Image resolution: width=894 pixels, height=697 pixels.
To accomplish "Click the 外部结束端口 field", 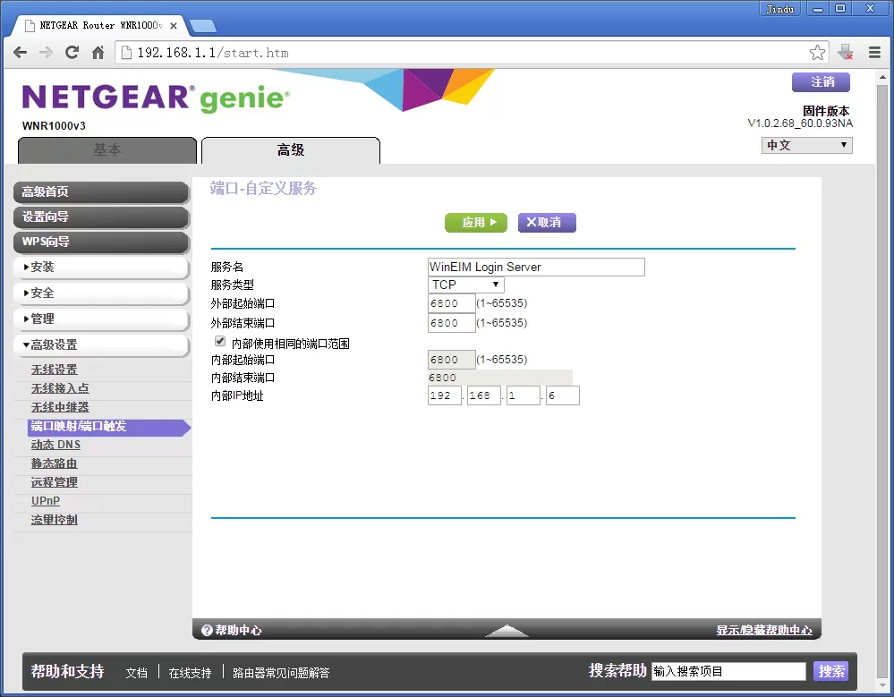I will click(x=451, y=323).
